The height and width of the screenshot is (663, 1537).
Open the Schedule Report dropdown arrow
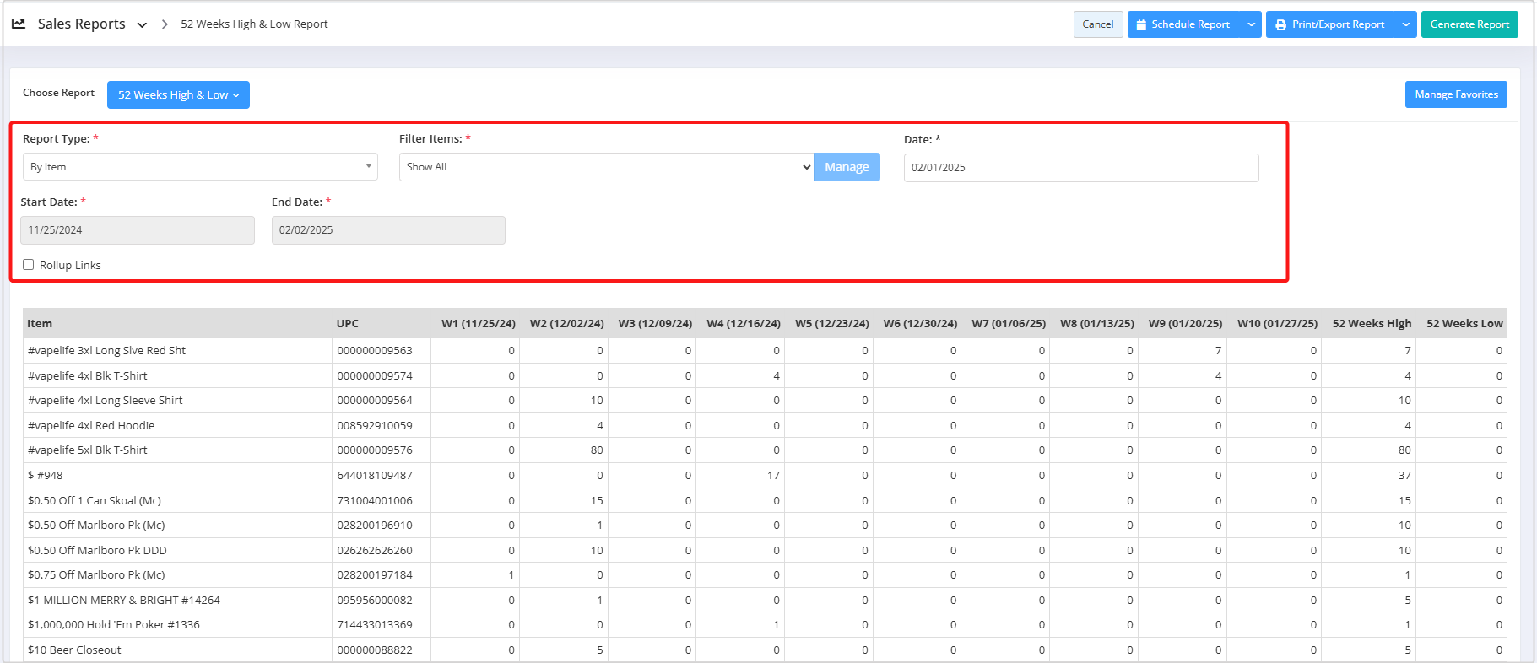pos(1251,24)
